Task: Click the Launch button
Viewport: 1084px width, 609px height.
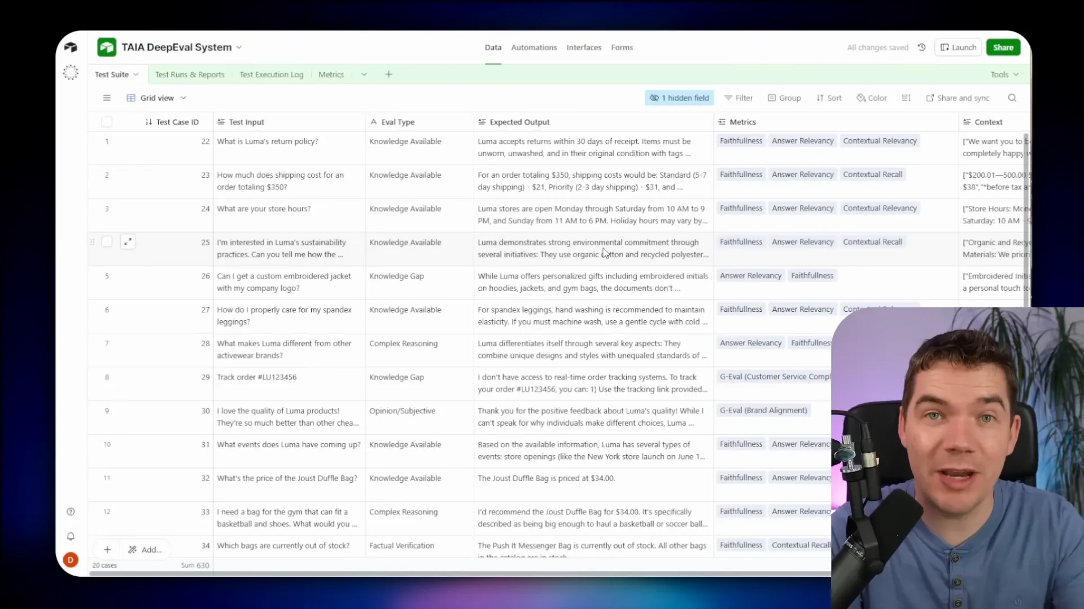Action: tap(958, 47)
